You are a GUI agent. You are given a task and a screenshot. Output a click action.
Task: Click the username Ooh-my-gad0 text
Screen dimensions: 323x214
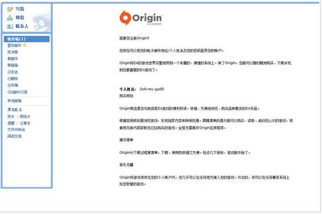click(x=152, y=89)
